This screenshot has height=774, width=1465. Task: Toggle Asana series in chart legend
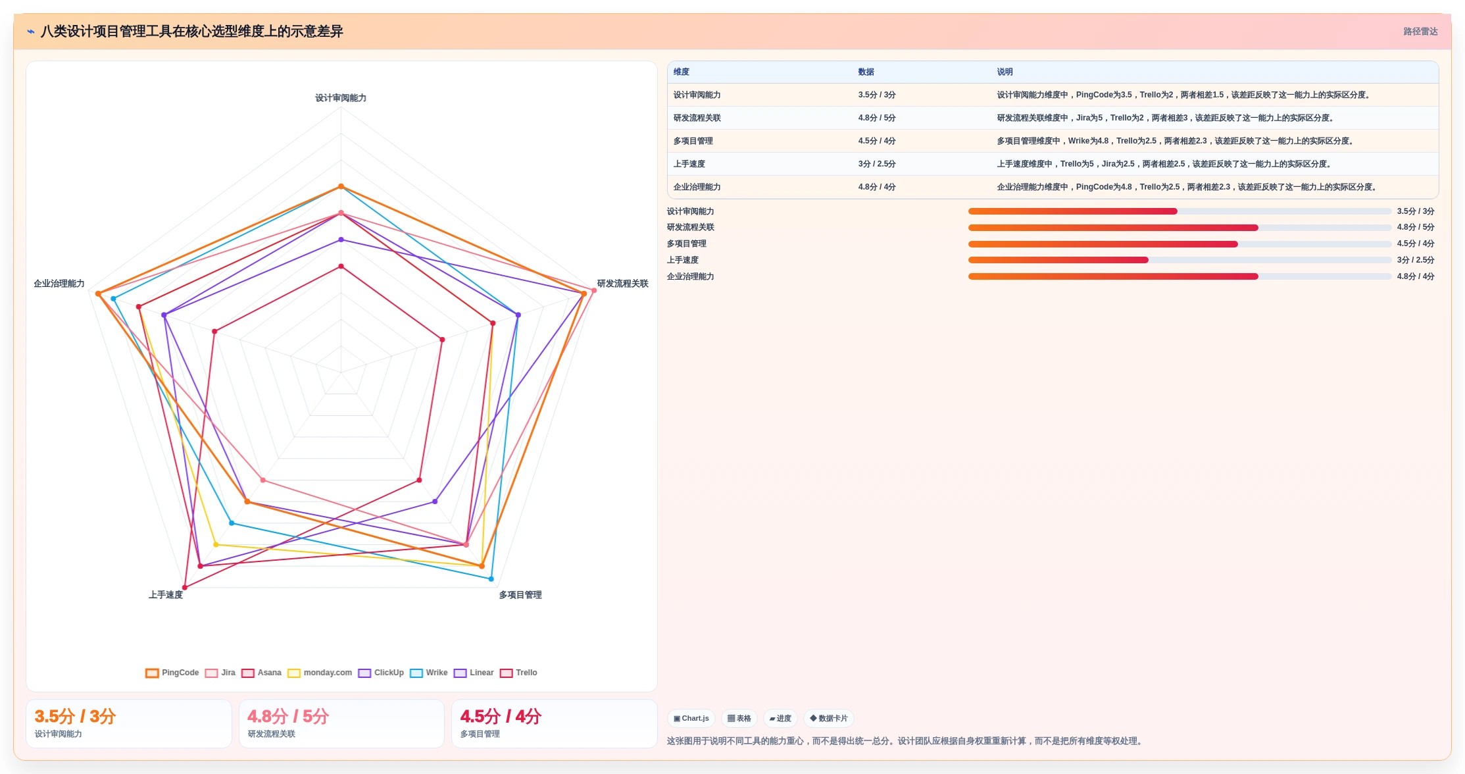pyautogui.click(x=261, y=673)
